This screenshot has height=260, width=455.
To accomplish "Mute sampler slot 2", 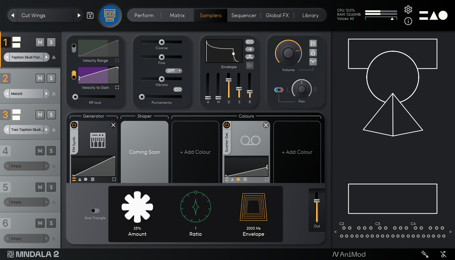I will click(x=40, y=78).
